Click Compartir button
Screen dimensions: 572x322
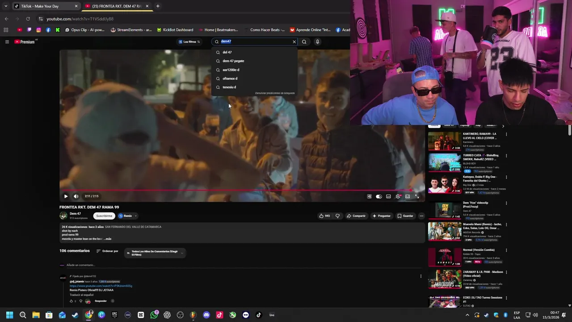pos(356,216)
